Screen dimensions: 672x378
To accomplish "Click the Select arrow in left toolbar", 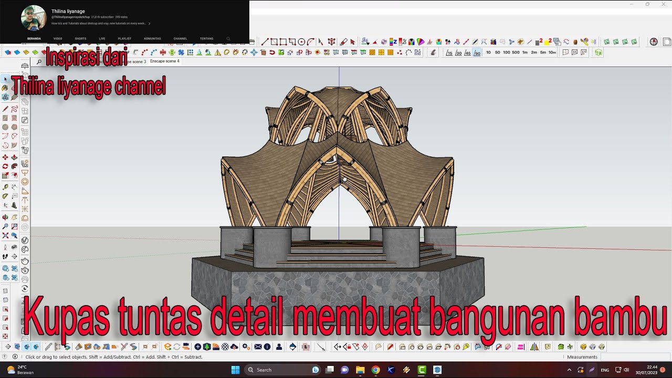I will (5, 79).
